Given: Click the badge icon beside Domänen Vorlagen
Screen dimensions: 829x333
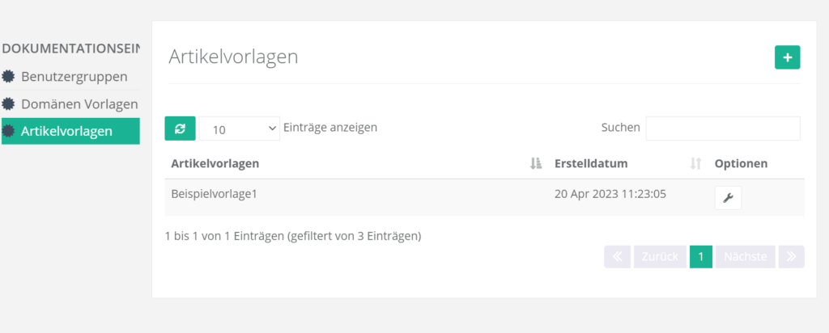Looking at the screenshot, I should [x=9, y=104].
